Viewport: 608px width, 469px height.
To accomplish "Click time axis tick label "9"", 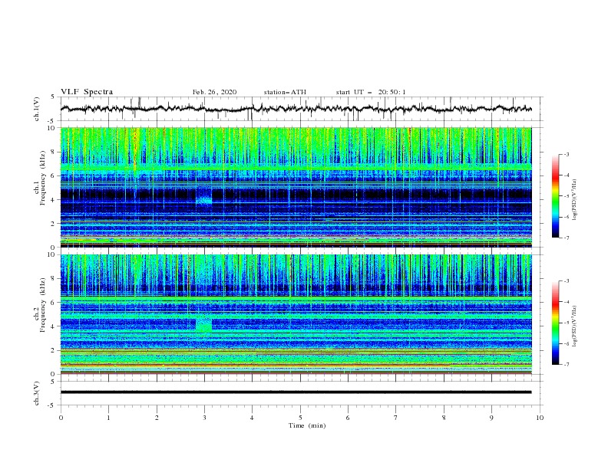I will tap(491, 418).
